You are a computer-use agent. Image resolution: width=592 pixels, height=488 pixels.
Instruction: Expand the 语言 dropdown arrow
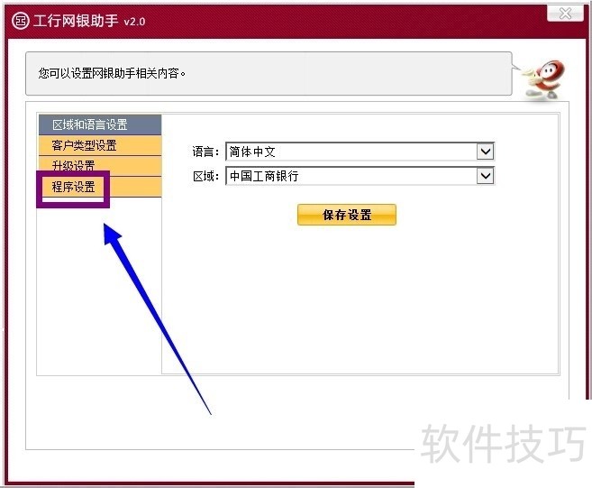486,152
